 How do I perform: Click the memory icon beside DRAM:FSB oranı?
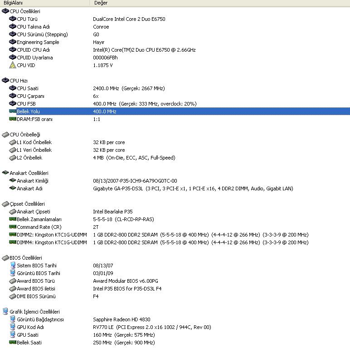tap(13, 119)
